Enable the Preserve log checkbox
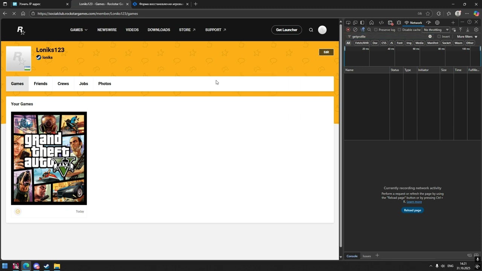This screenshot has width=482, height=271. pos(376,30)
